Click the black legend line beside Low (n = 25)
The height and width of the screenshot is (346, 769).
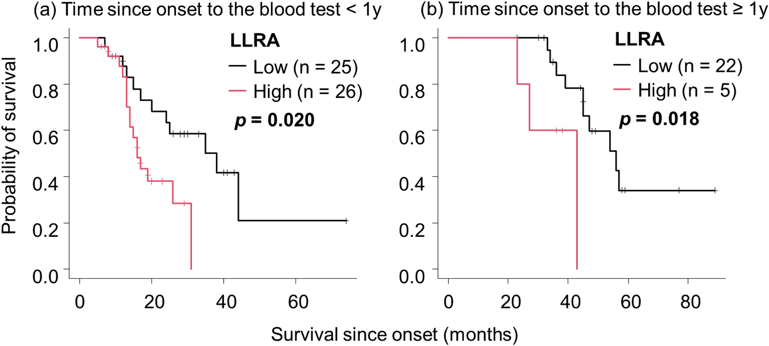pos(238,66)
